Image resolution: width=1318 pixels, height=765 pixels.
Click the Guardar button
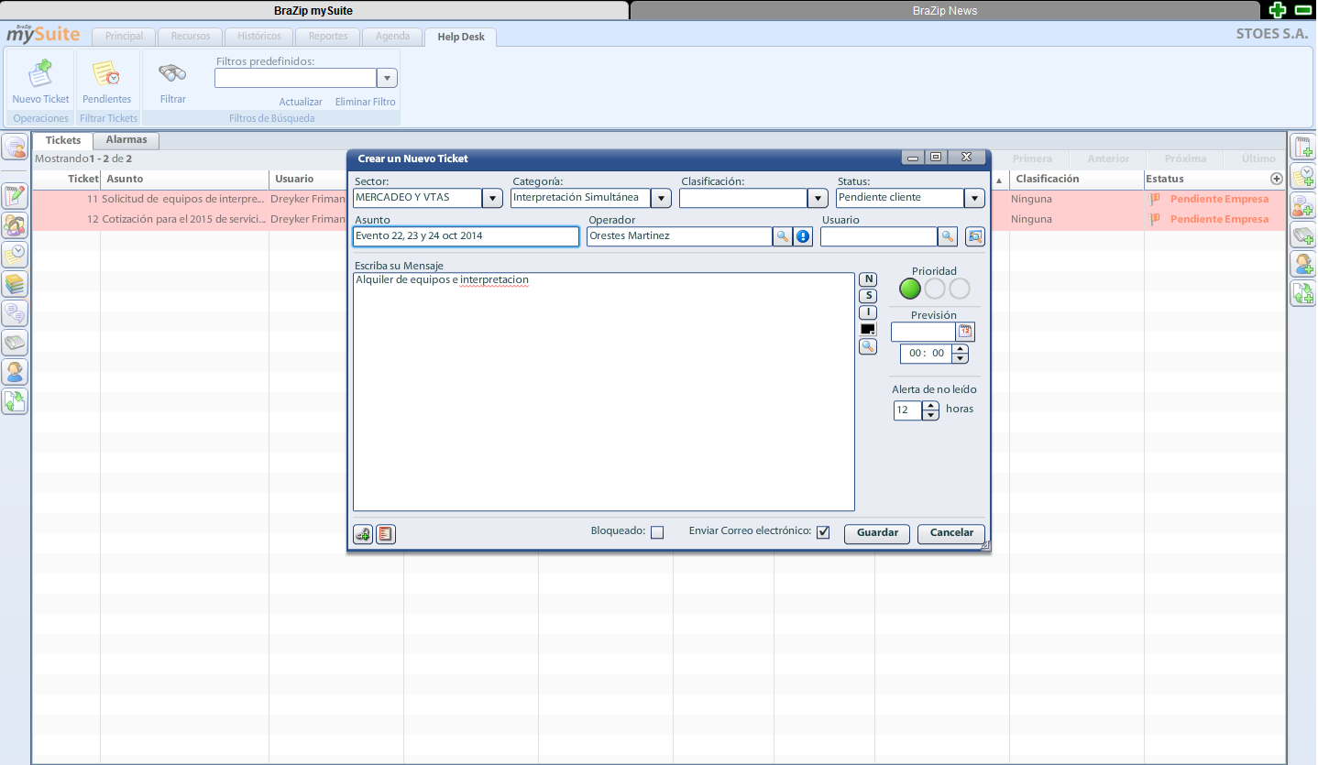tap(877, 533)
